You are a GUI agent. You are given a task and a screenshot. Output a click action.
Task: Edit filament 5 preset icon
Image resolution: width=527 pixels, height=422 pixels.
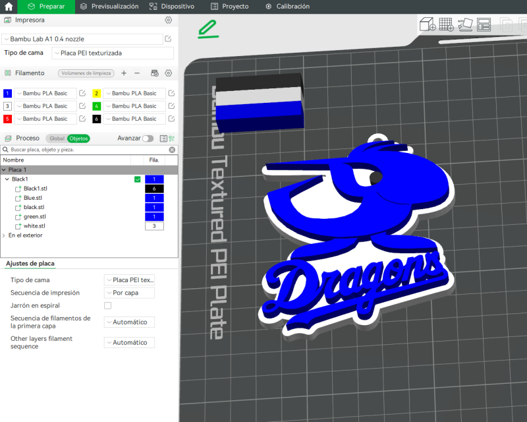[82, 119]
